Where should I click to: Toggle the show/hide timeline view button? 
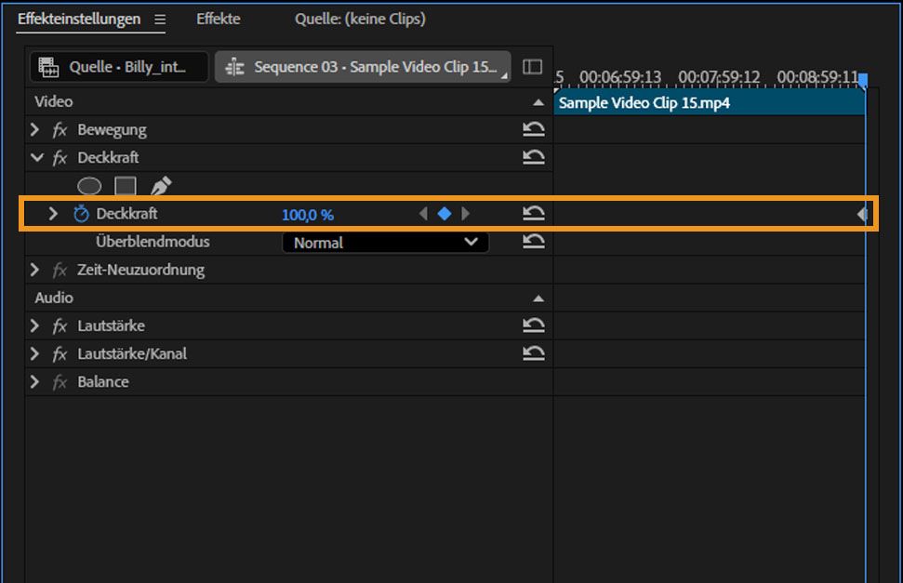click(532, 66)
